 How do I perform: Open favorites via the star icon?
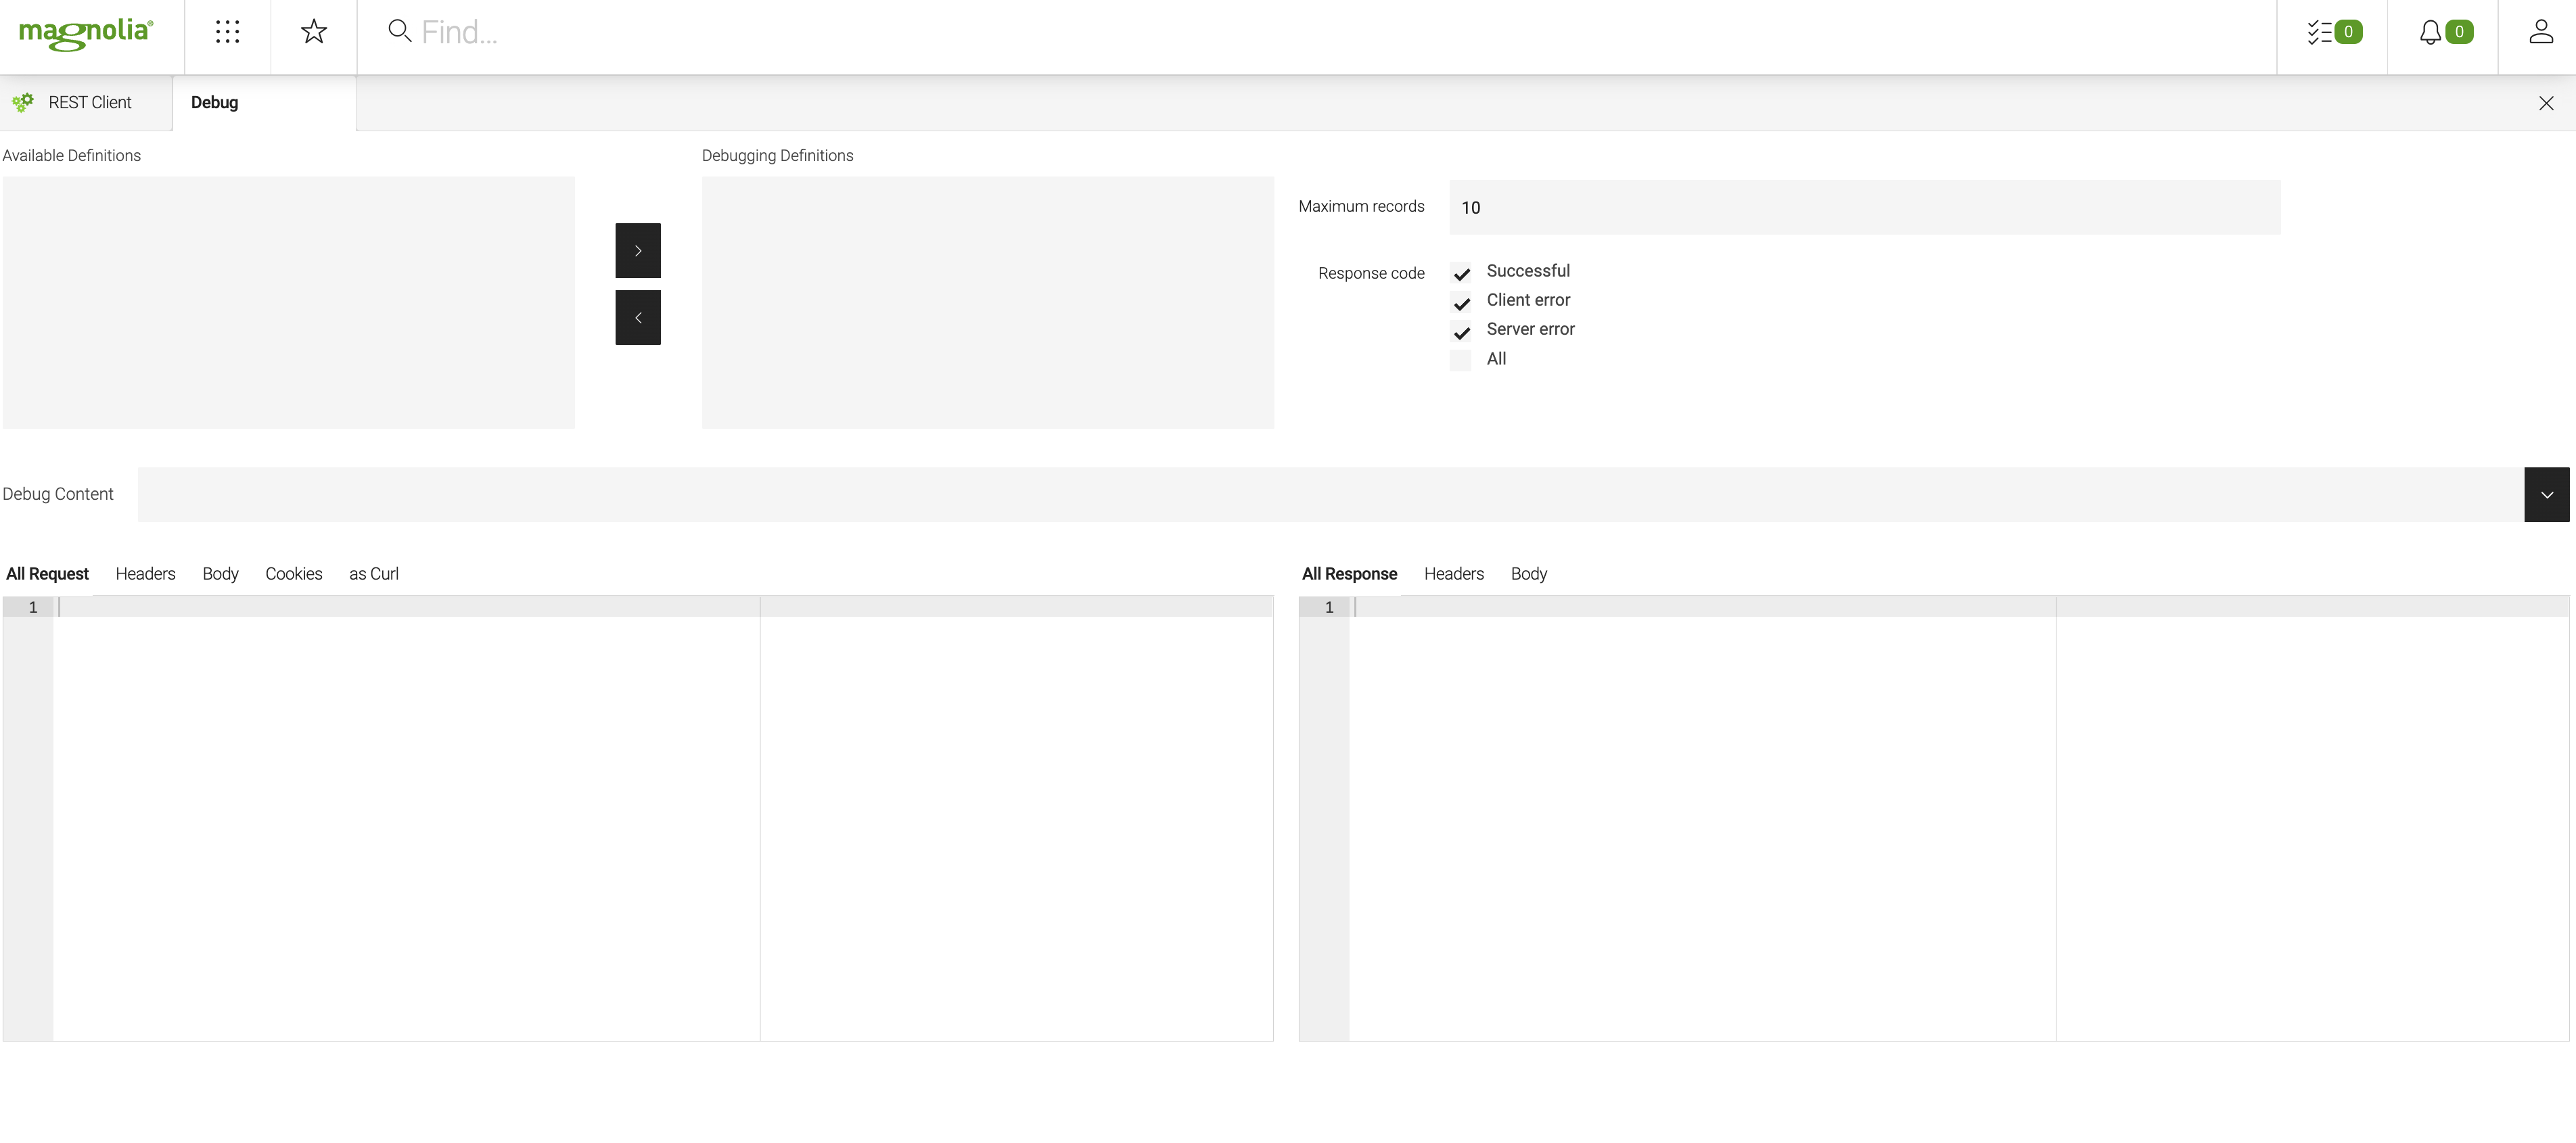314,32
